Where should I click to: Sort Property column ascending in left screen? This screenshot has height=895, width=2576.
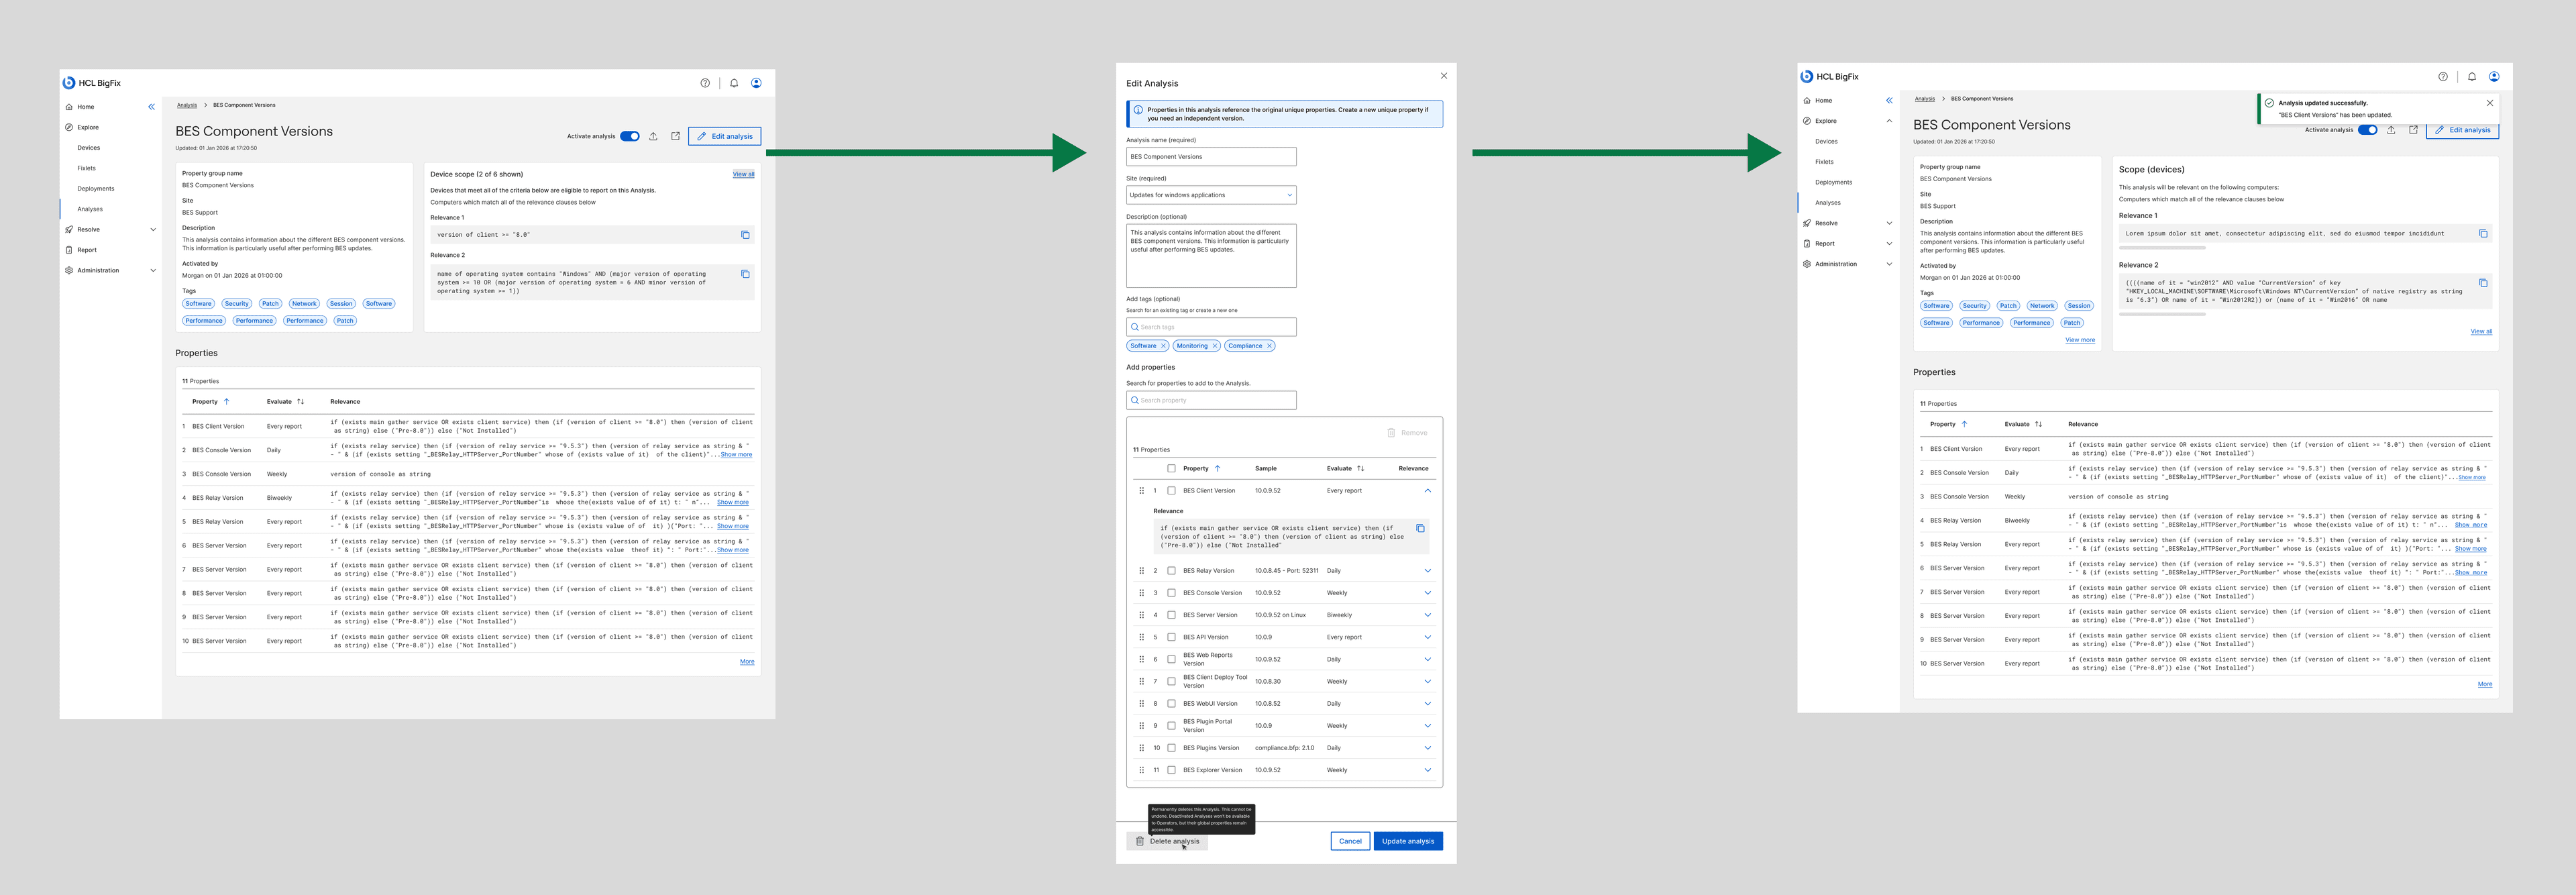[226, 402]
